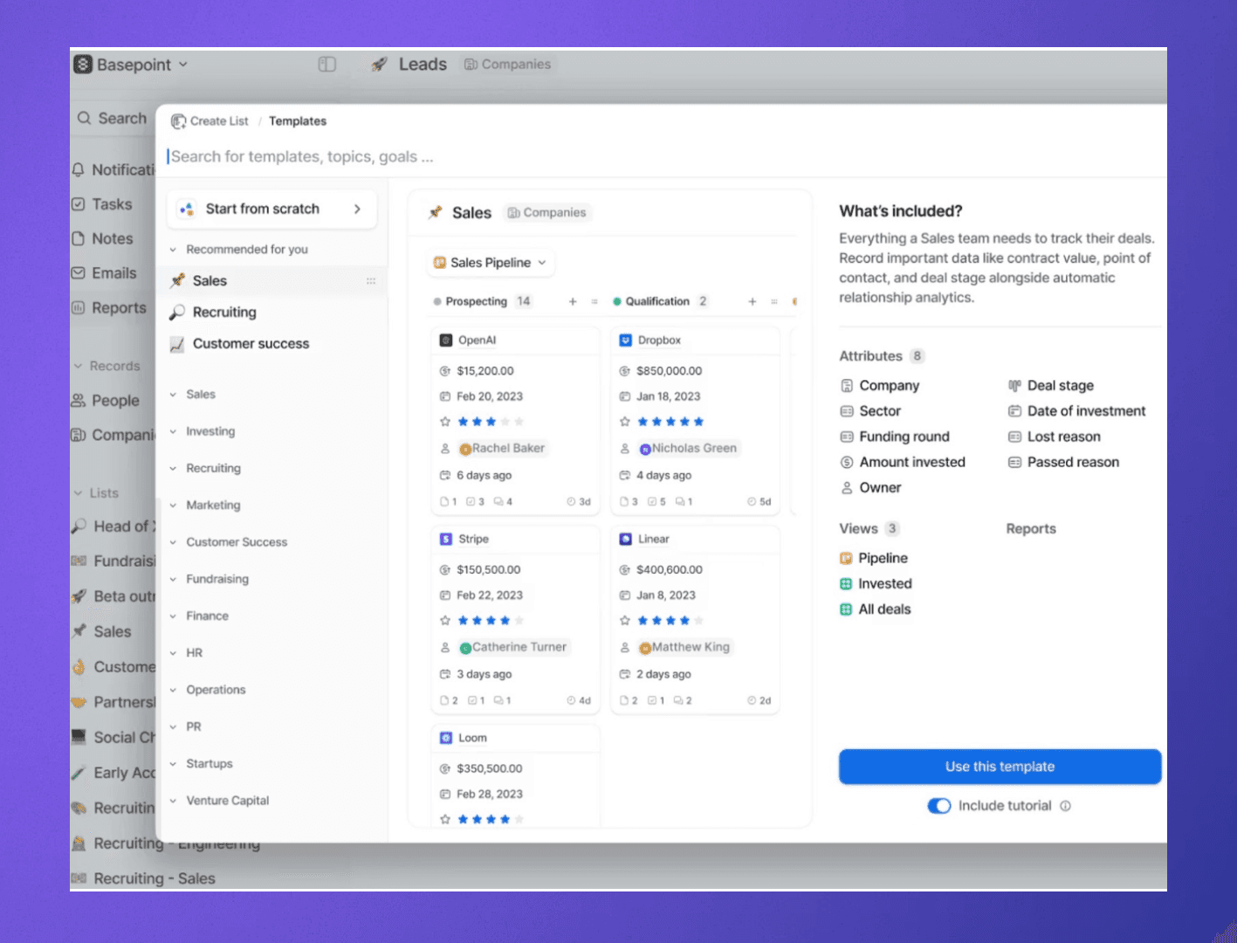This screenshot has width=1237, height=943.
Task: Click Start from scratch
Action: pos(262,209)
